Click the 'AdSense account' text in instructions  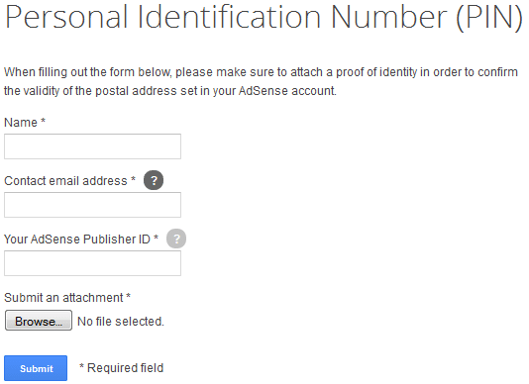pyautogui.click(x=287, y=91)
